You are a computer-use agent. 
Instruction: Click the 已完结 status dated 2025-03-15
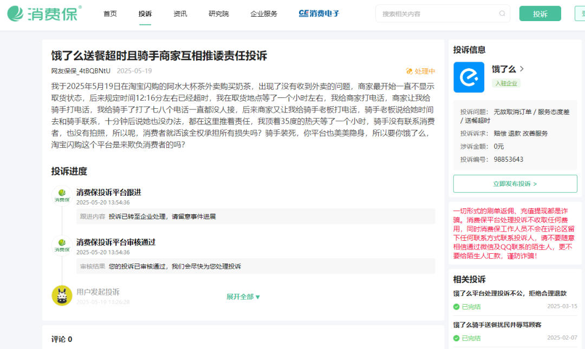point(471,307)
